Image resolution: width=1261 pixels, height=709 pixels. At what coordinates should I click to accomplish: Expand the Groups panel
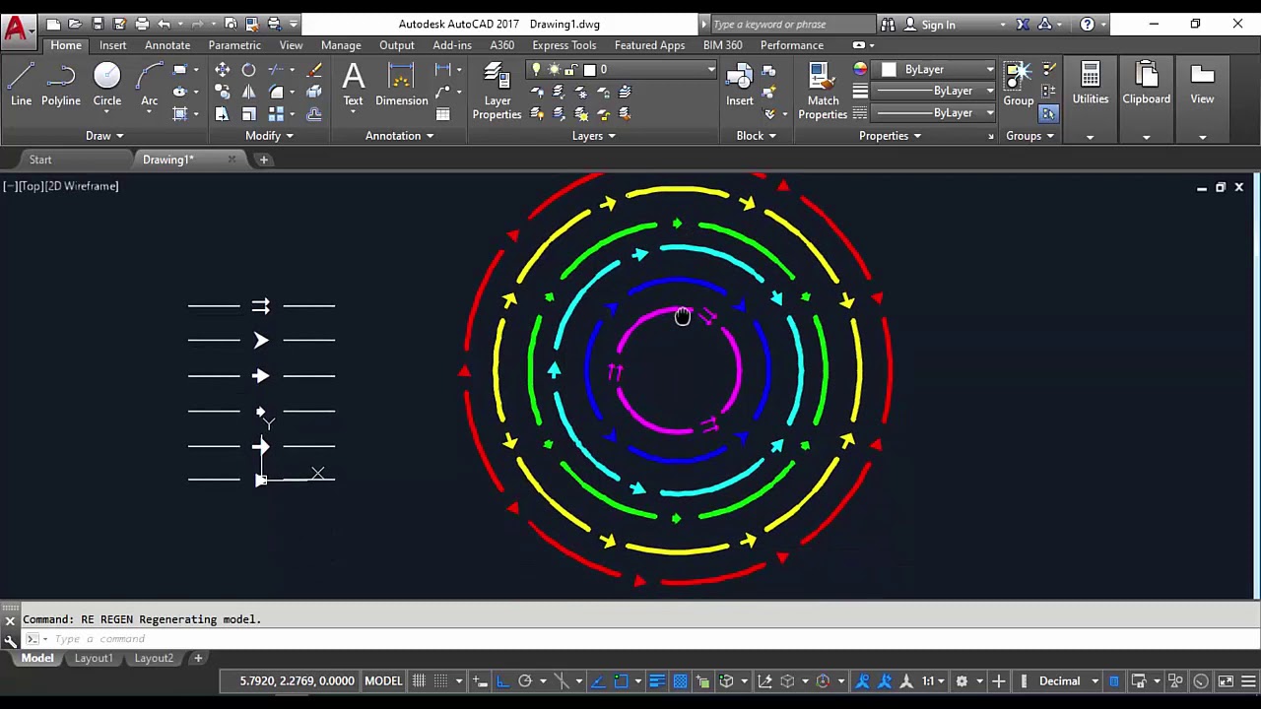(1029, 136)
